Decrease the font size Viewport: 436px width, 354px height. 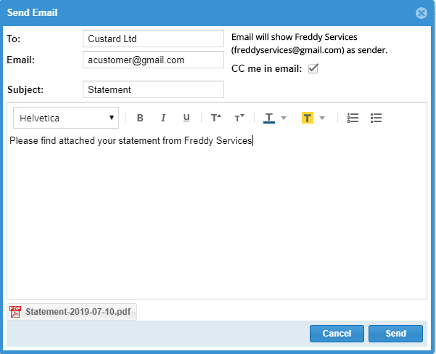[x=239, y=118]
